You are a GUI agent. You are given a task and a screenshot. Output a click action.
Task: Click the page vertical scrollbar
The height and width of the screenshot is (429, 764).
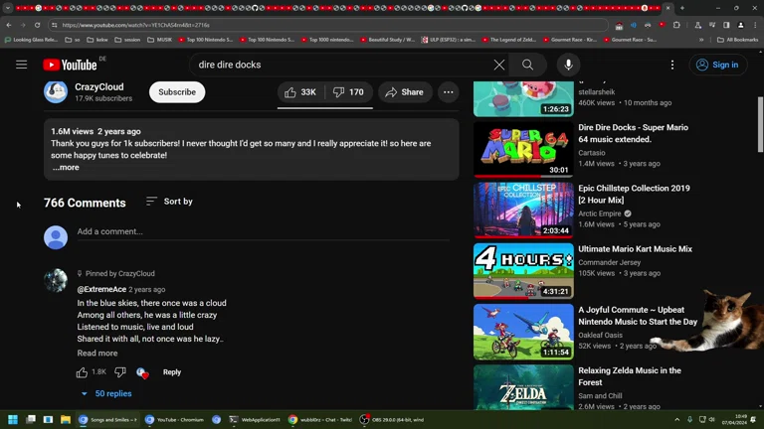pos(760,124)
